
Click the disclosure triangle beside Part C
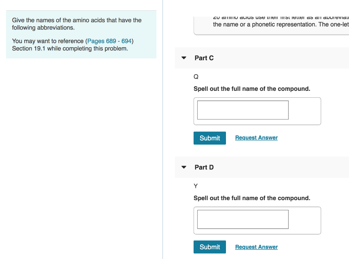click(x=184, y=58)
